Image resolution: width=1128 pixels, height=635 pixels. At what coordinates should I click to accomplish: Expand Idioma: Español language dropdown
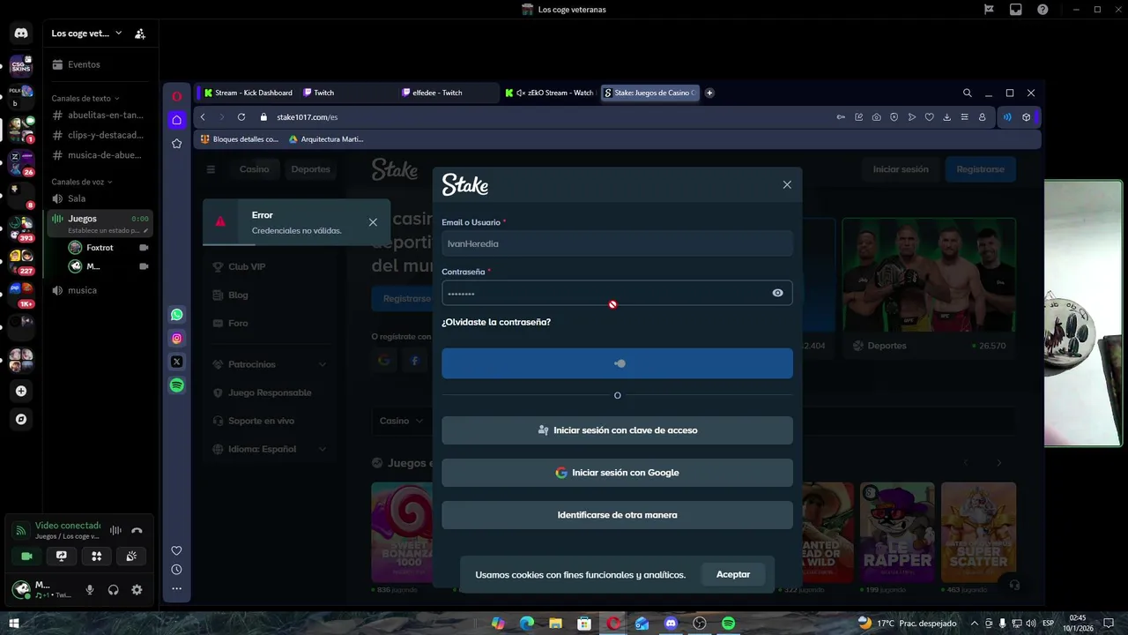coord(270,449)
